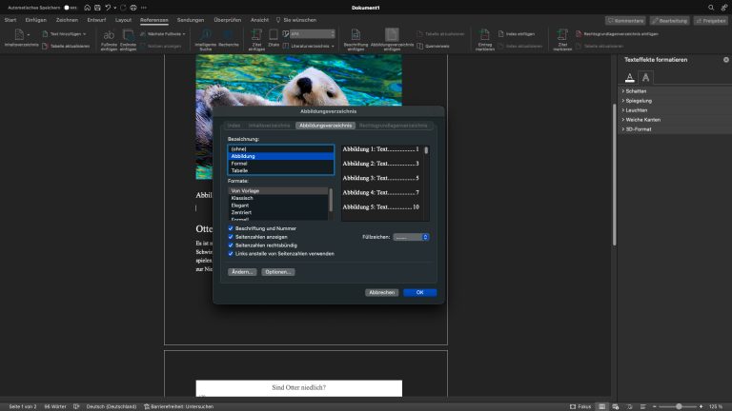Open the Füllzeichen dropdown
This screenshot has width=732, height=411.
tap(411, 237)
